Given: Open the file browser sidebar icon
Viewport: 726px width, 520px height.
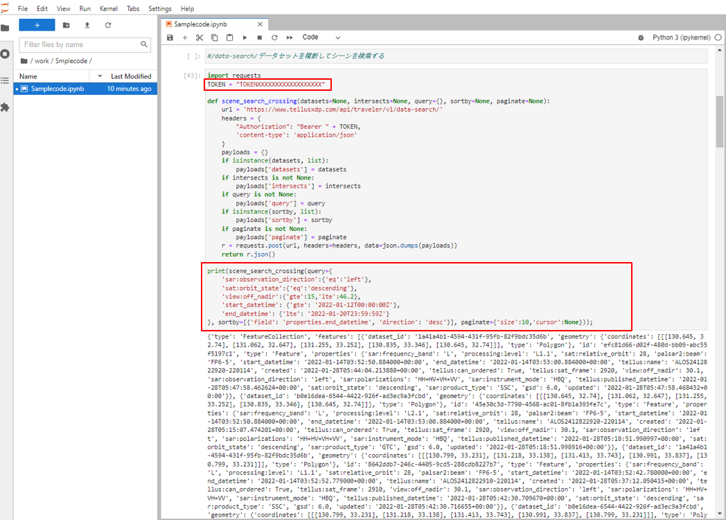Looking at the screenshot, I should pos(5,28).
